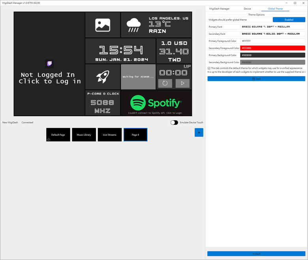Open the Secondary Font selector

272,34
